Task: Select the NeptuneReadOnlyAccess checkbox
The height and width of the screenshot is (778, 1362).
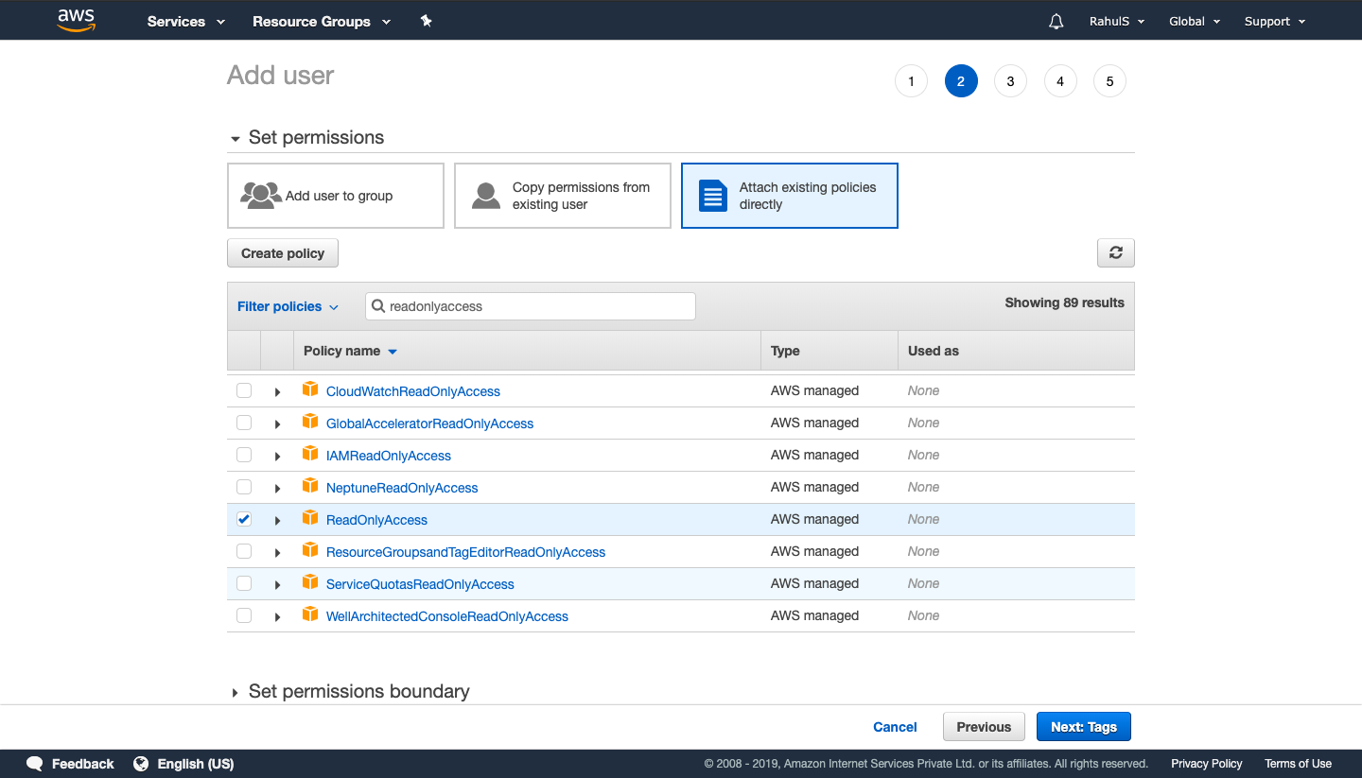Action: (244, 487)
